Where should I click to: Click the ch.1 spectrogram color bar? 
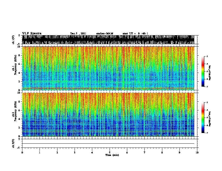pyautogui.click(x=203, y=72)
